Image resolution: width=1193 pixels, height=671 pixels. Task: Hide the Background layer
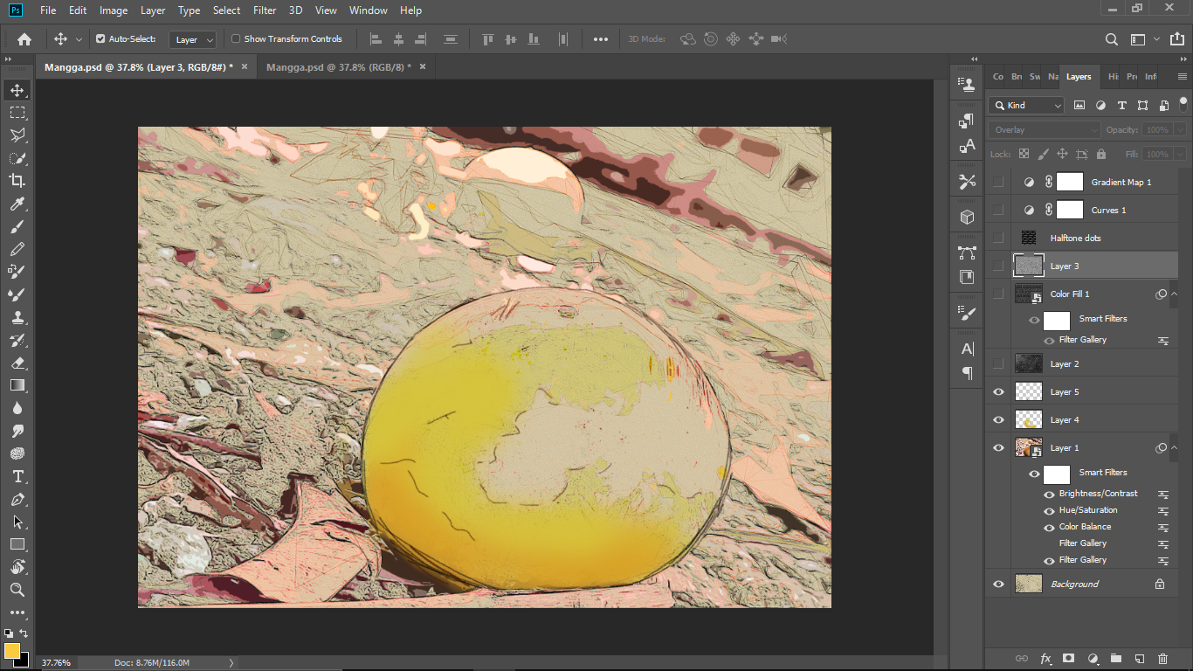(998, 584)
